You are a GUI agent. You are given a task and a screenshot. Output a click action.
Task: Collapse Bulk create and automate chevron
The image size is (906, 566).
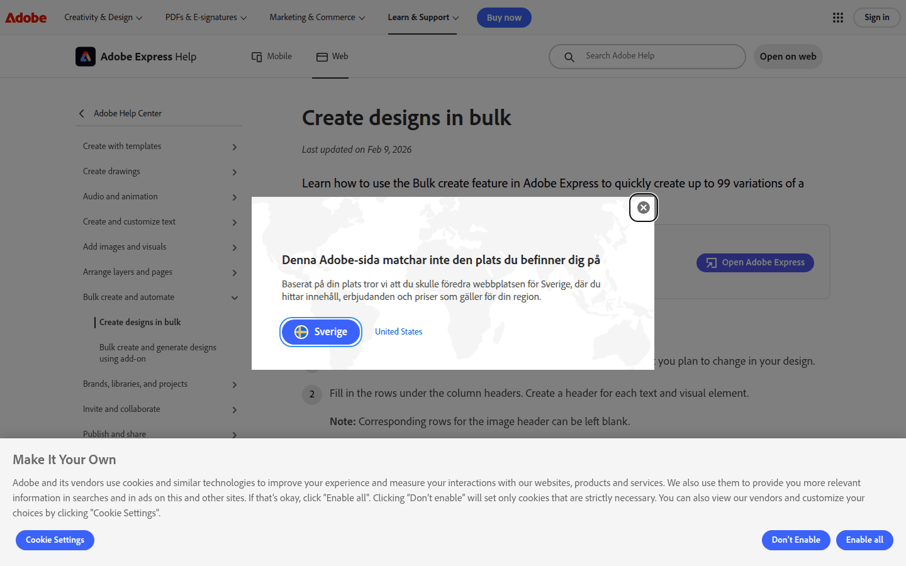point(235,298)
